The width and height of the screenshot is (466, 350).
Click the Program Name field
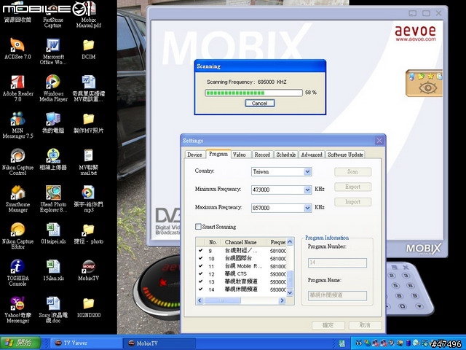(337, 295)
